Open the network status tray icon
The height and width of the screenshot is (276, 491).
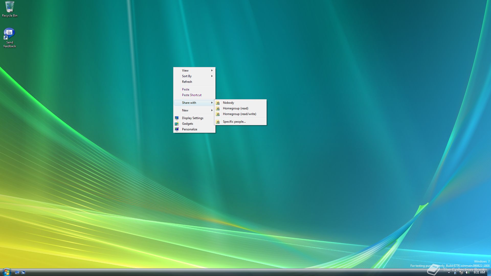(461, 272)
